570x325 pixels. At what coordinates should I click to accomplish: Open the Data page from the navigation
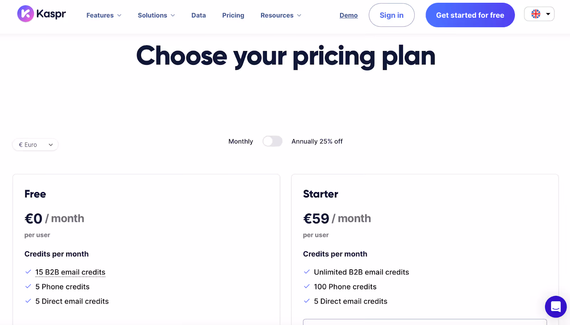point(198,15)
